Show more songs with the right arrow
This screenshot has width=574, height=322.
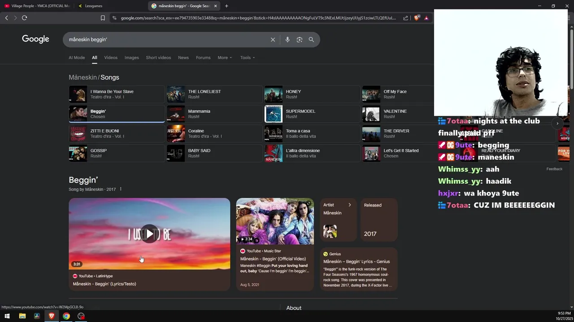557,123
